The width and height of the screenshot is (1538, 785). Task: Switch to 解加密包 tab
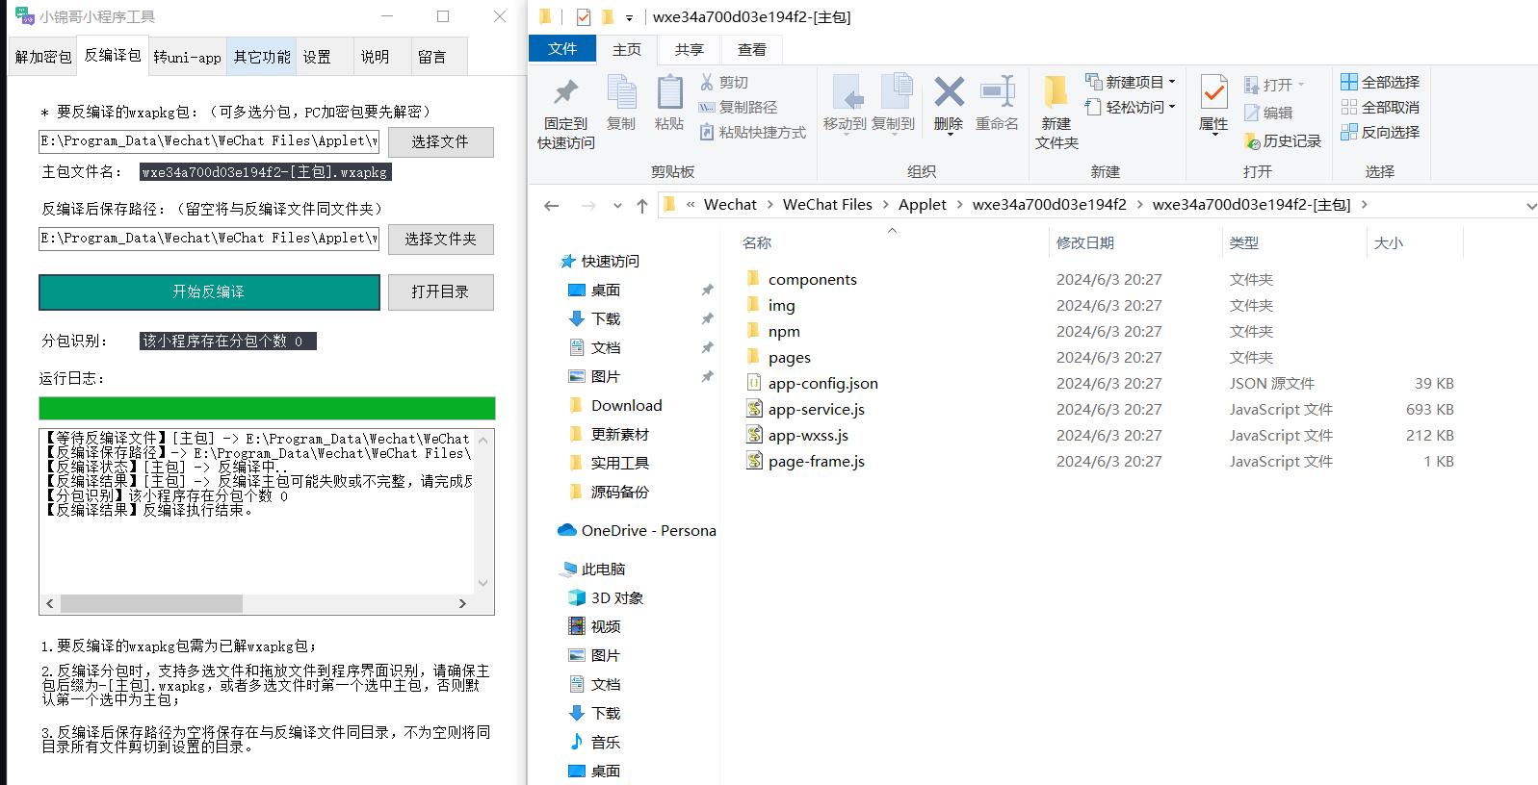point(43,57)
